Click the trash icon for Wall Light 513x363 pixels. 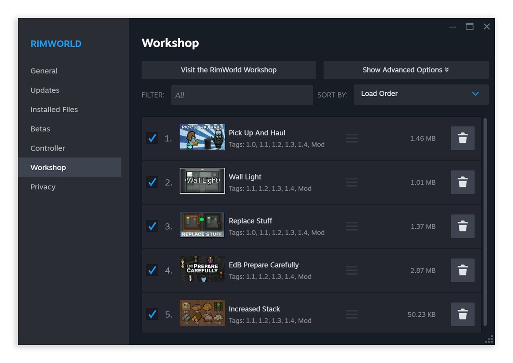point(463,182)
